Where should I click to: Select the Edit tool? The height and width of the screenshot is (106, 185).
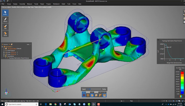[x=5, y=27]
